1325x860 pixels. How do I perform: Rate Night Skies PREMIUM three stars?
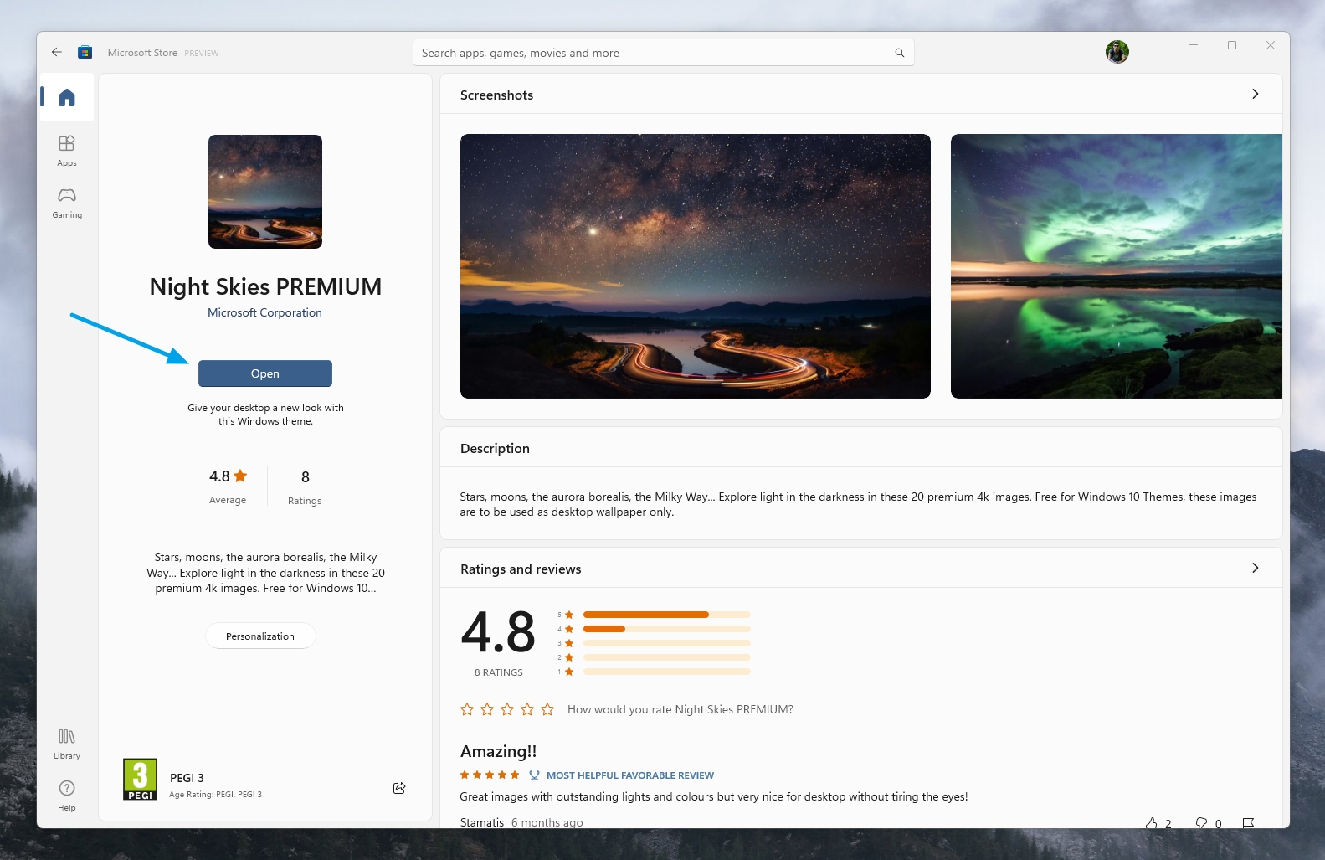[507, 709]
